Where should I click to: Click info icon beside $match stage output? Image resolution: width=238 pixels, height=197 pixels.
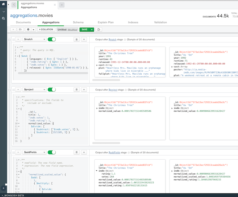[125, 40]
